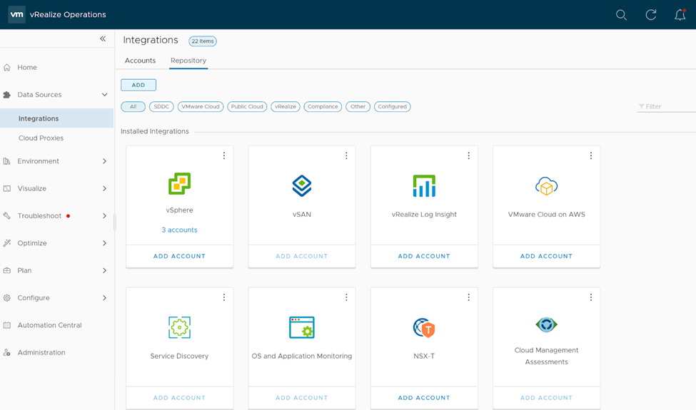This screenshot has width=696, height=410.
Task: Open the vSAN card's three-dot menu
Action: 346,155
